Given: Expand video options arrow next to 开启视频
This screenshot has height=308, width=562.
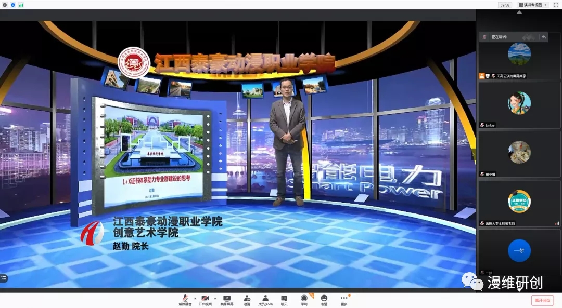Looking at the screenshot, I should (215, 298).
